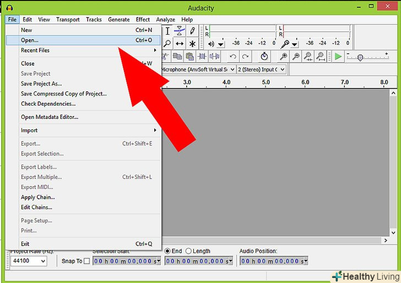Select the Envelope tool

180,31
